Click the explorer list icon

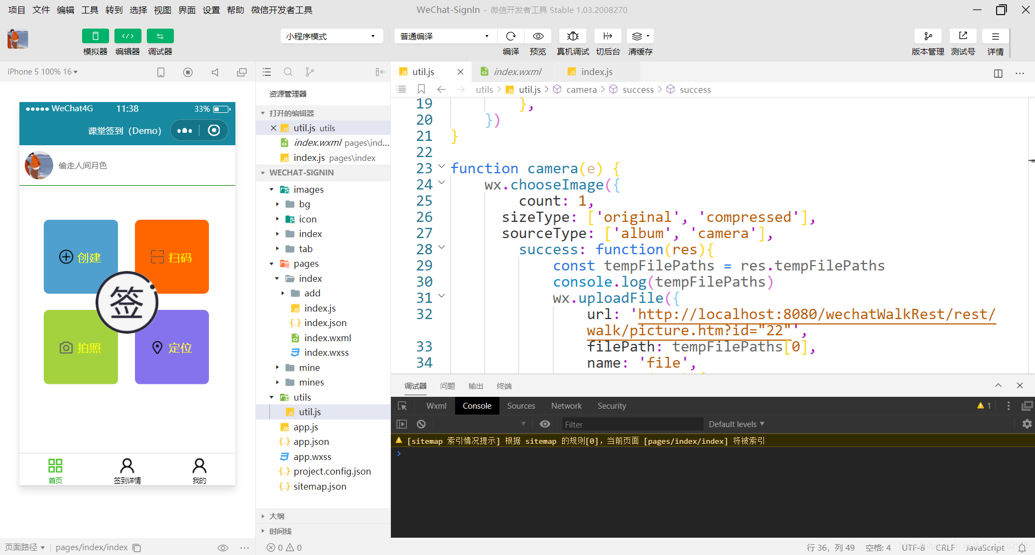[267, 72]
